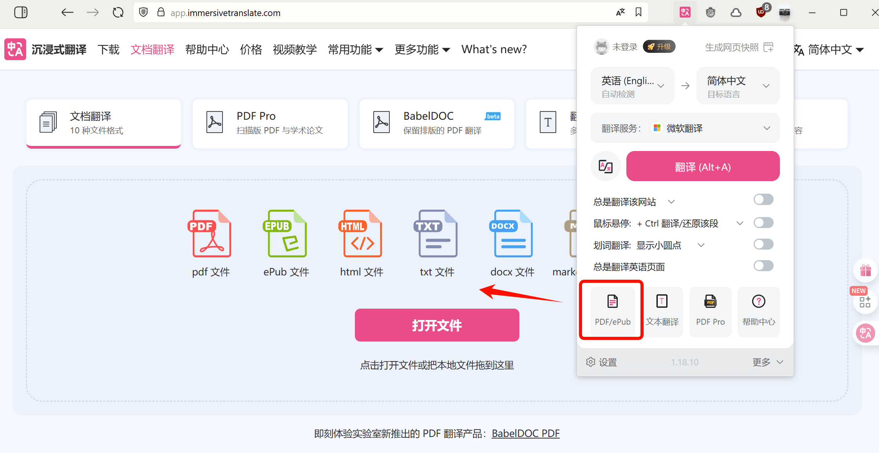Click the 生成网页快照 snapshot option
Image resolution: width=879 pixels, height=453 pixels.
tap(739, 47)
